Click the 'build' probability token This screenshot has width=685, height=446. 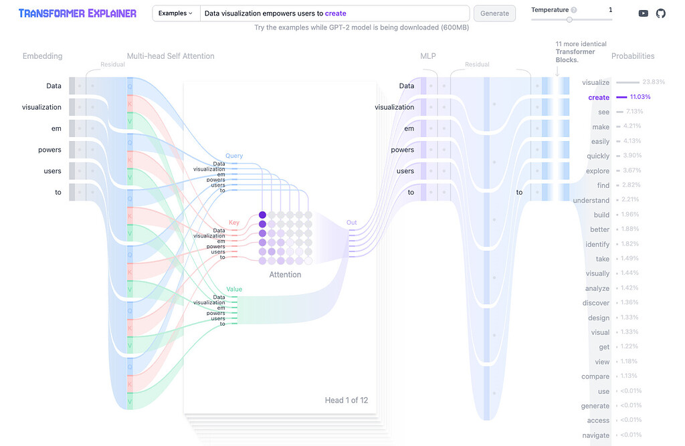pyautogui.click(x=601, y=215)
